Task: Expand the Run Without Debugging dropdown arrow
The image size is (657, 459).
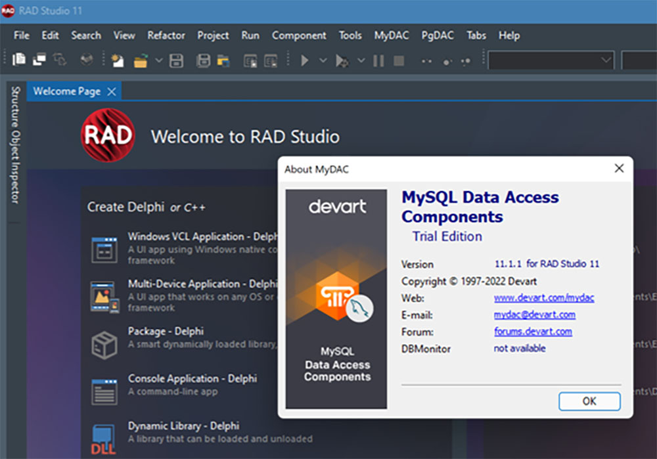Action: pyautogui.click(x=361, y=60)
